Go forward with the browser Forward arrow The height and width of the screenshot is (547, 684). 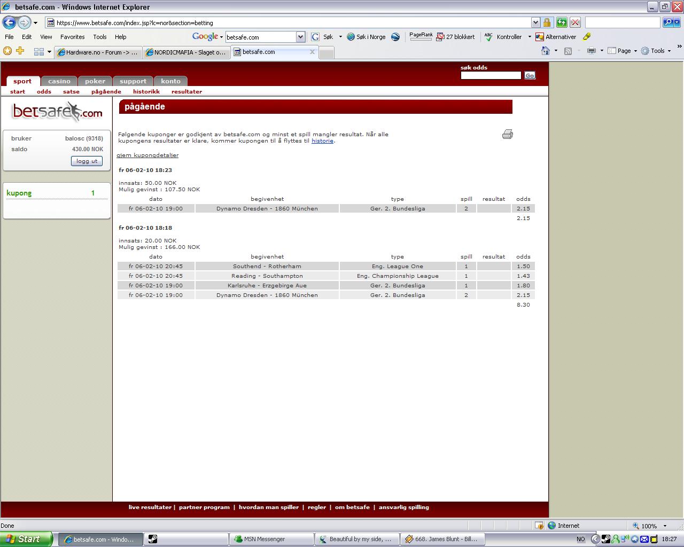coord(24,22)
